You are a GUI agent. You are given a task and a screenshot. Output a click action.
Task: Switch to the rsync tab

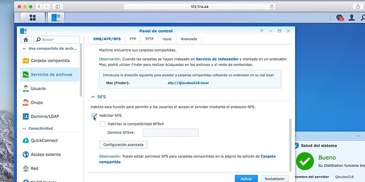[167, 39]
